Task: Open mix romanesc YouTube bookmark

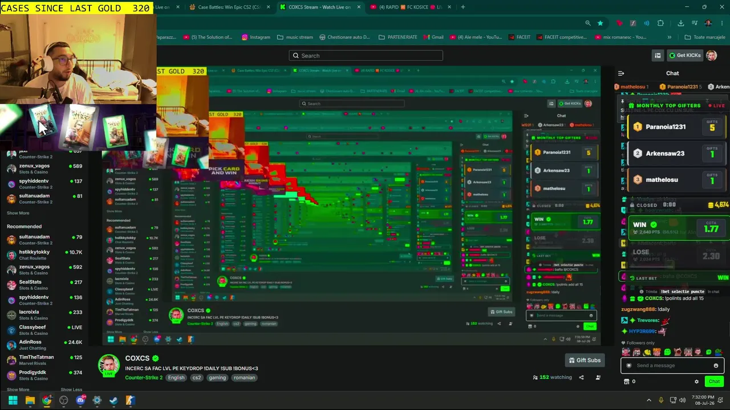Action: (622, 37)
